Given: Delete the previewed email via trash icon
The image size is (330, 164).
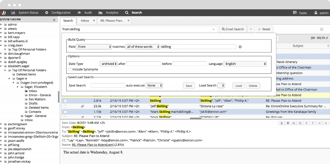Looking at the screenshot, I should [282, 123].
